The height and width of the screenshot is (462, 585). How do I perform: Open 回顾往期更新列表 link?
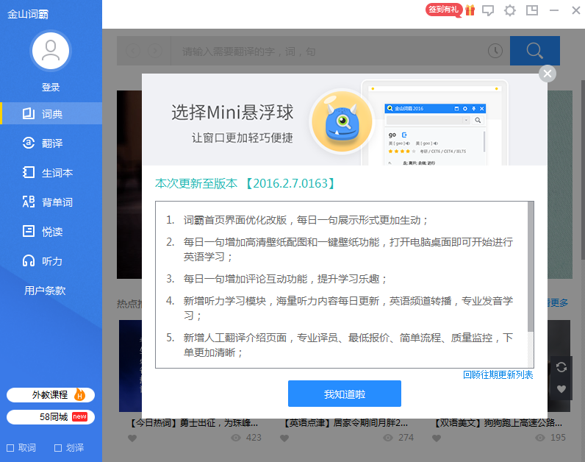pyautogui.click(x=498, y=375)
